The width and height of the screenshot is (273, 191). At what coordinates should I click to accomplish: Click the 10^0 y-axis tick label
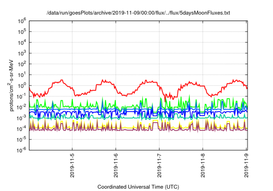click(x=22, y=85)
